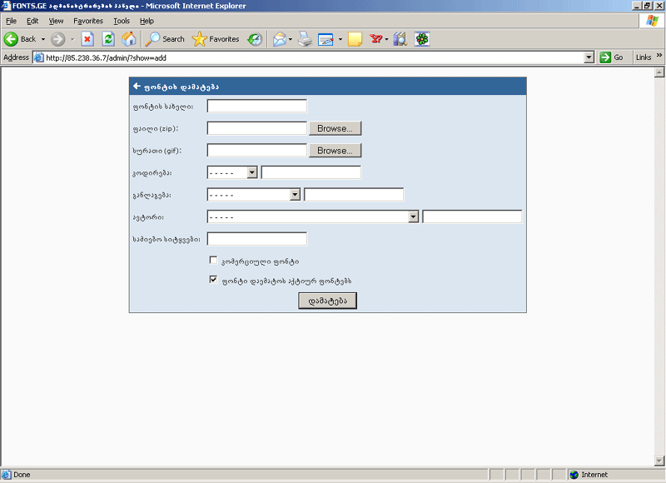Click Browse button for gif image
The image size is (666, 483).
[335, 151]
